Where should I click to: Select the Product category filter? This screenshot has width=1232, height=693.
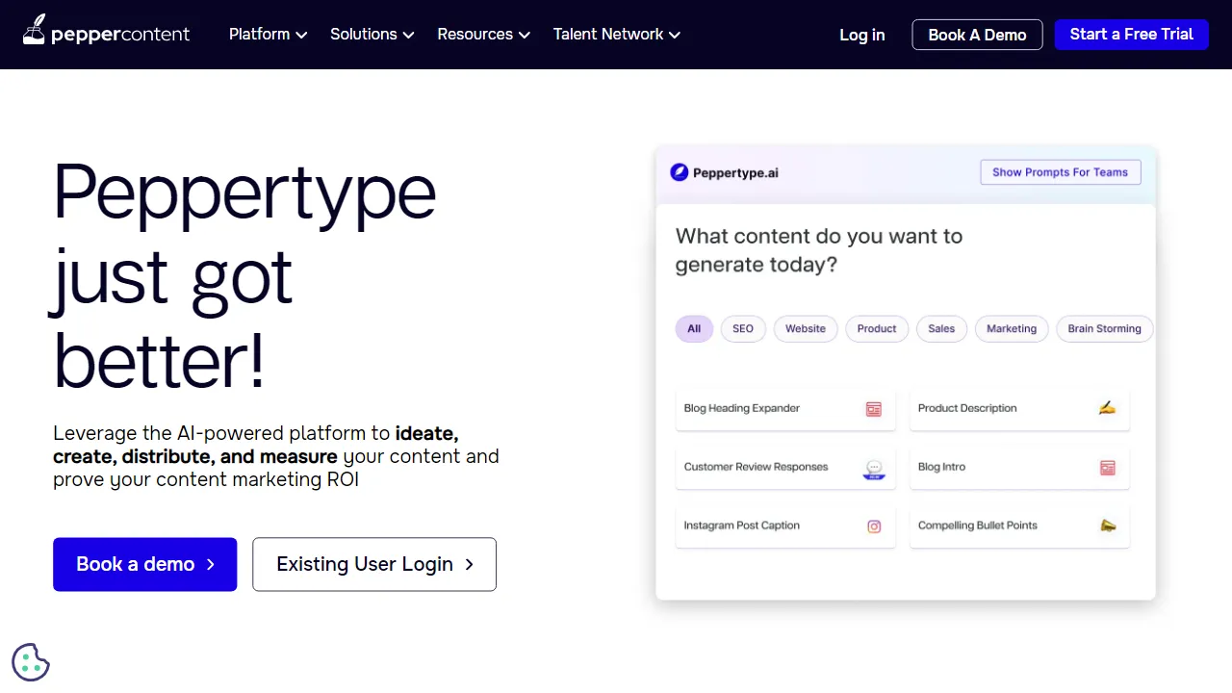[x=877, y=329]
